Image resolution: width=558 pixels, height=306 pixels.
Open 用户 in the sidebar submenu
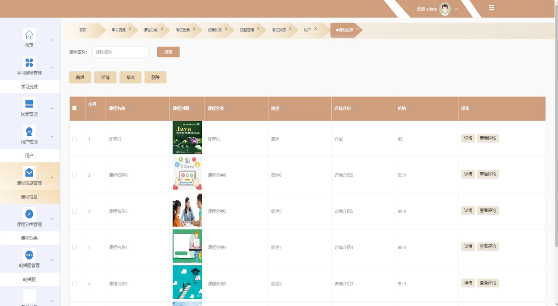click(29, 156)
